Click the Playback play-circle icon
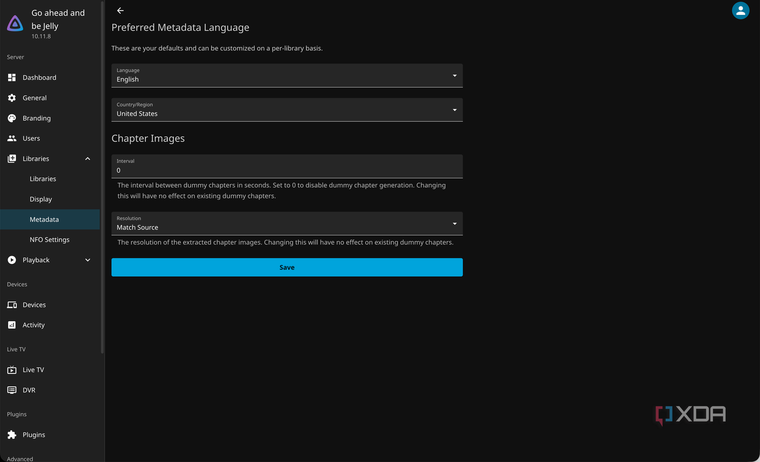 point(12,260)
